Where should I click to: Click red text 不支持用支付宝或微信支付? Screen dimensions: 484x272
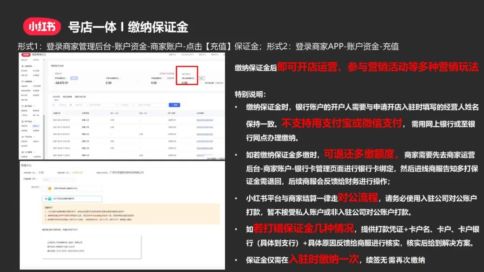342,123
